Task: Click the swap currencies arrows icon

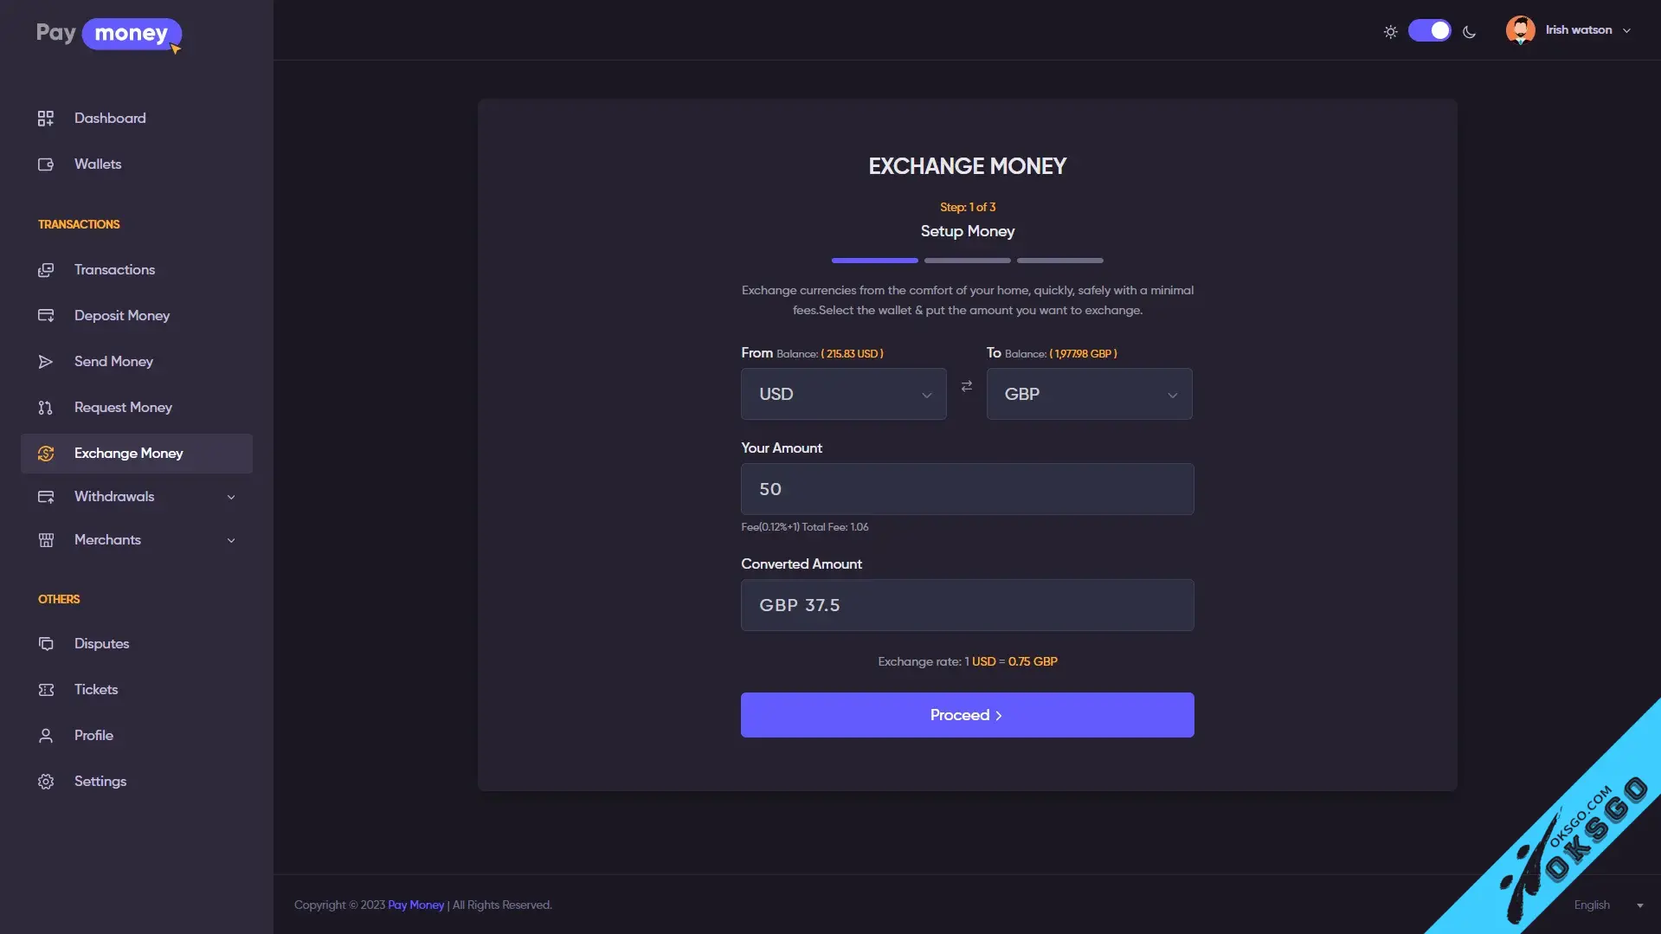Action: pos(967,386)
